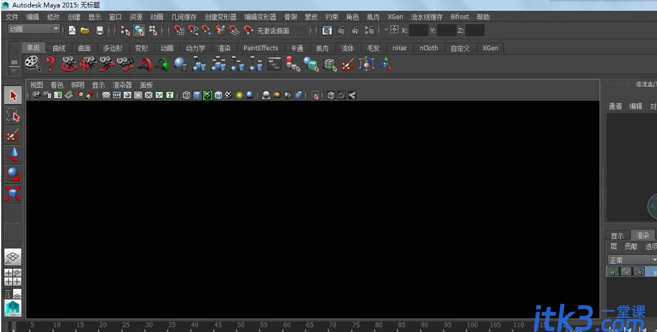
Task: Switch to the 渲染 shelf tab
Action: click(224, 48)
